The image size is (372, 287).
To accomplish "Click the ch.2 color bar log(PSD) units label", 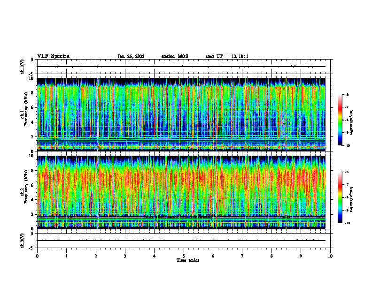I will [352, 199].
